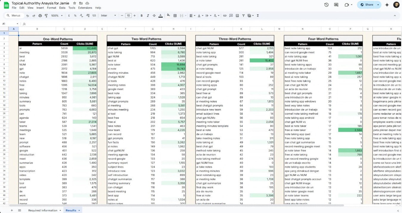Toggle italic formatting

click(148, 15)
